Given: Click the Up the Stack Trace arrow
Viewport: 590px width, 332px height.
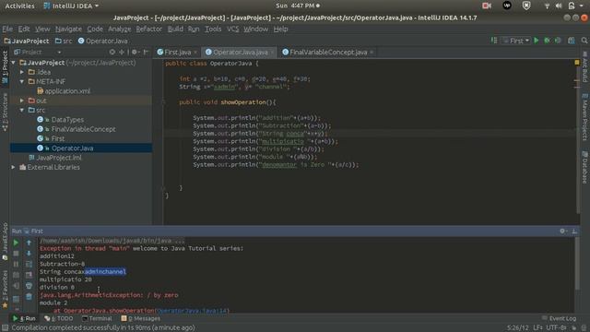Looking at the screenshot, I should (29, 243).
